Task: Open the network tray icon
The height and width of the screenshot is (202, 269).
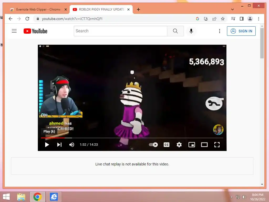Action: (x=238, y=197)
